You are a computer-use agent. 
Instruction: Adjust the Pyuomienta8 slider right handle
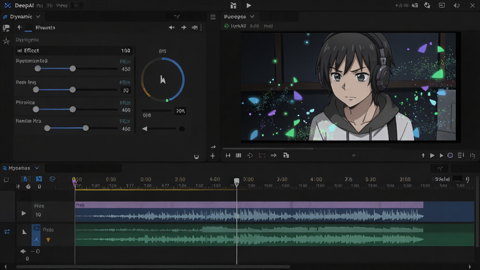73,68
